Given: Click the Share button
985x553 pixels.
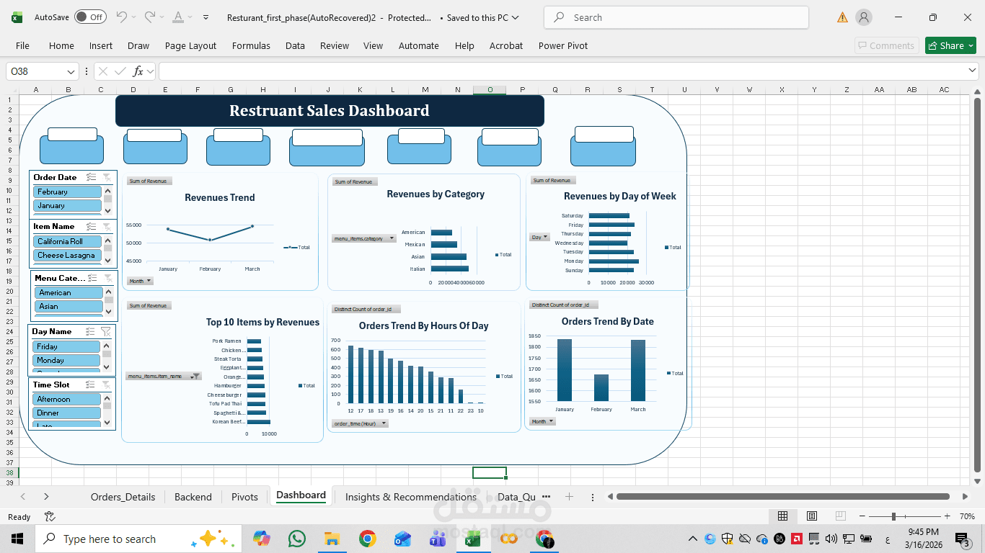Looking at the screenshot, I should click(950, 45).
